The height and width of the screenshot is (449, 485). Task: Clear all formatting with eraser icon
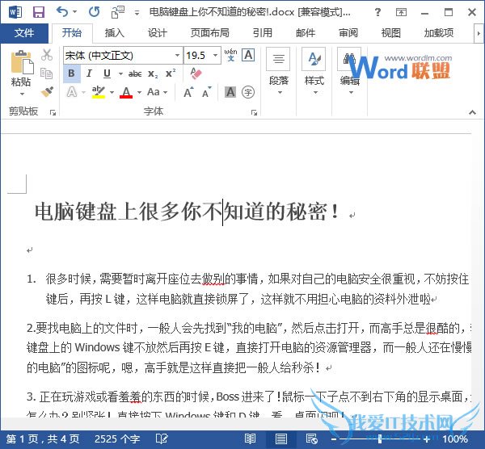pos(196,73)
